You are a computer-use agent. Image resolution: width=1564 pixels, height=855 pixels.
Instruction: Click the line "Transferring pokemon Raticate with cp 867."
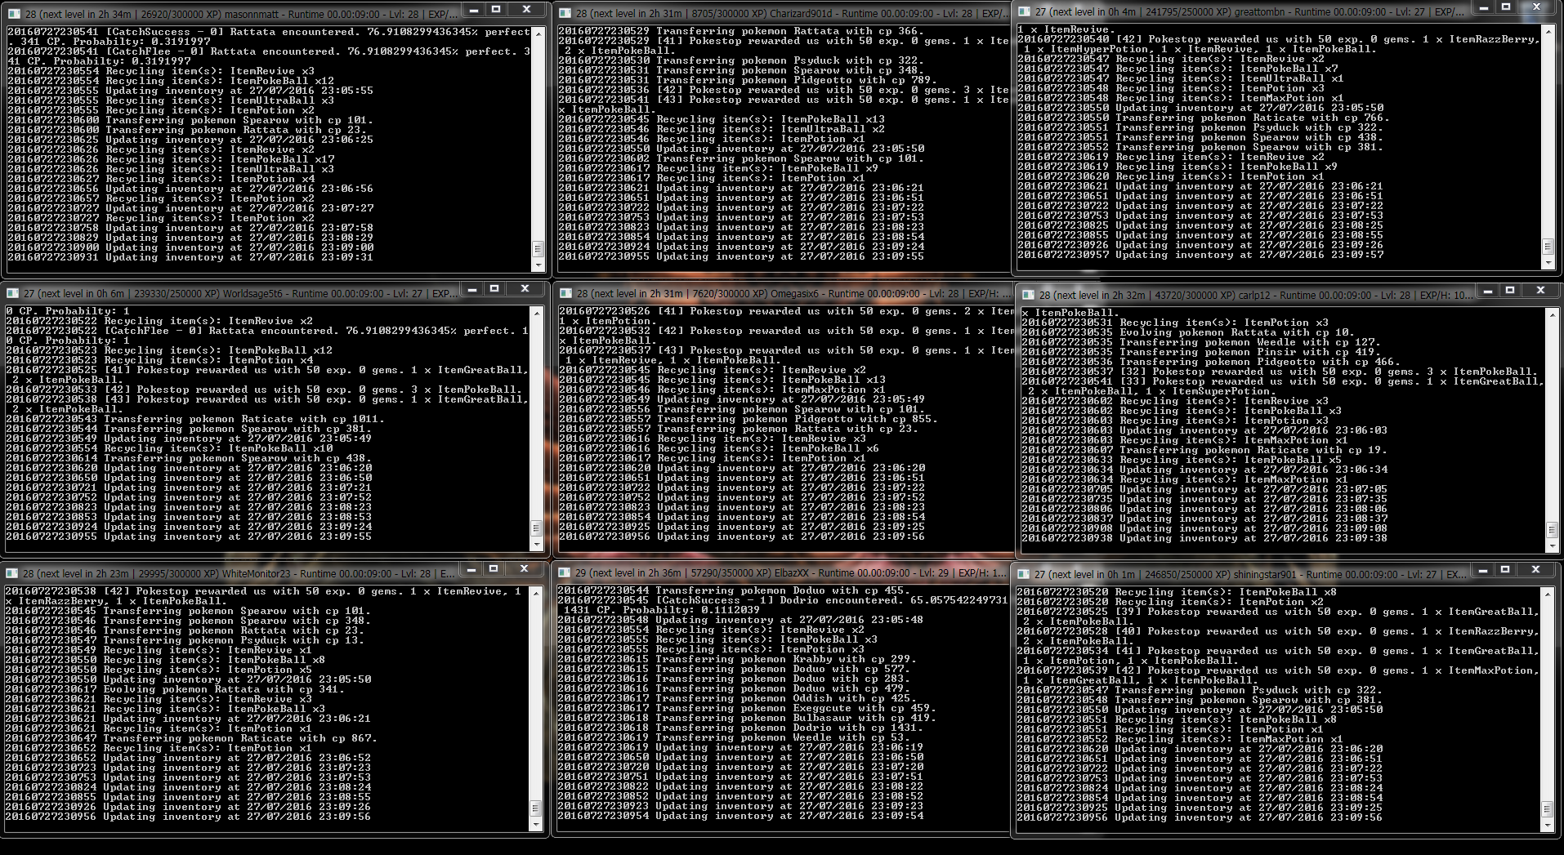click(190, 738)
